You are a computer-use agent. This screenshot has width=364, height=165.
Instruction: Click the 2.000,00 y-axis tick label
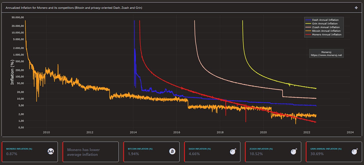[18, 48]
